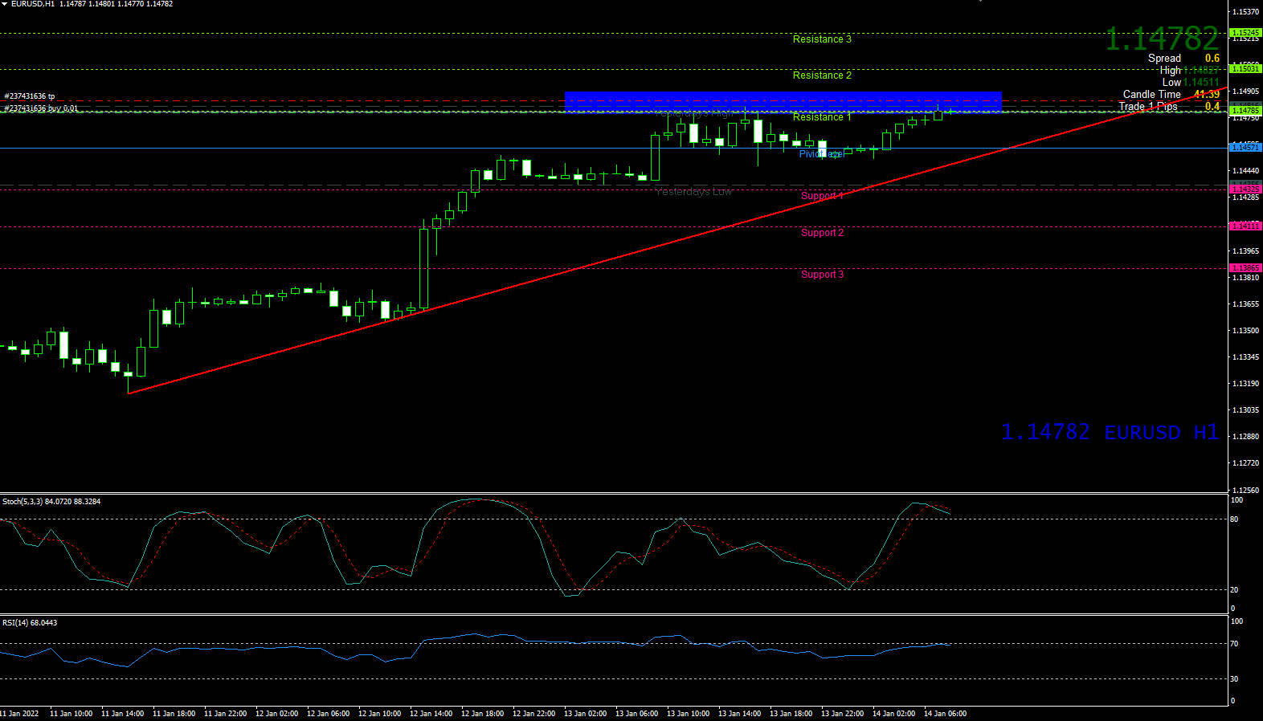Click the 13 Jan 10:00 time marker

pos(688,714)
